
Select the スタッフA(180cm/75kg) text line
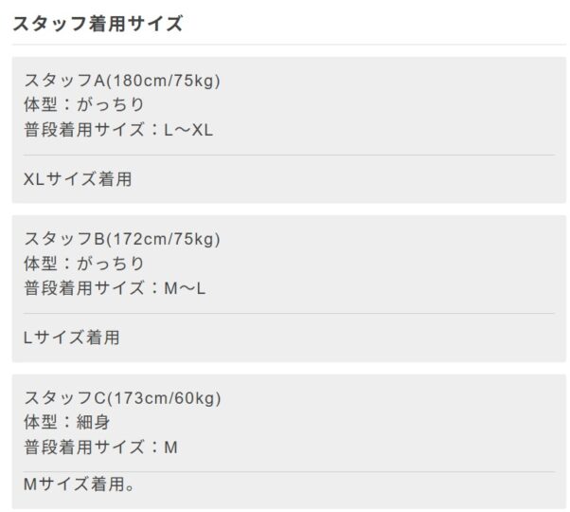click(122, 80)
